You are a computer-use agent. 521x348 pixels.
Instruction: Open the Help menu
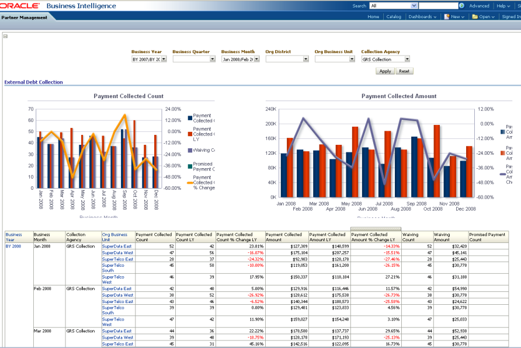pos(503,6)
